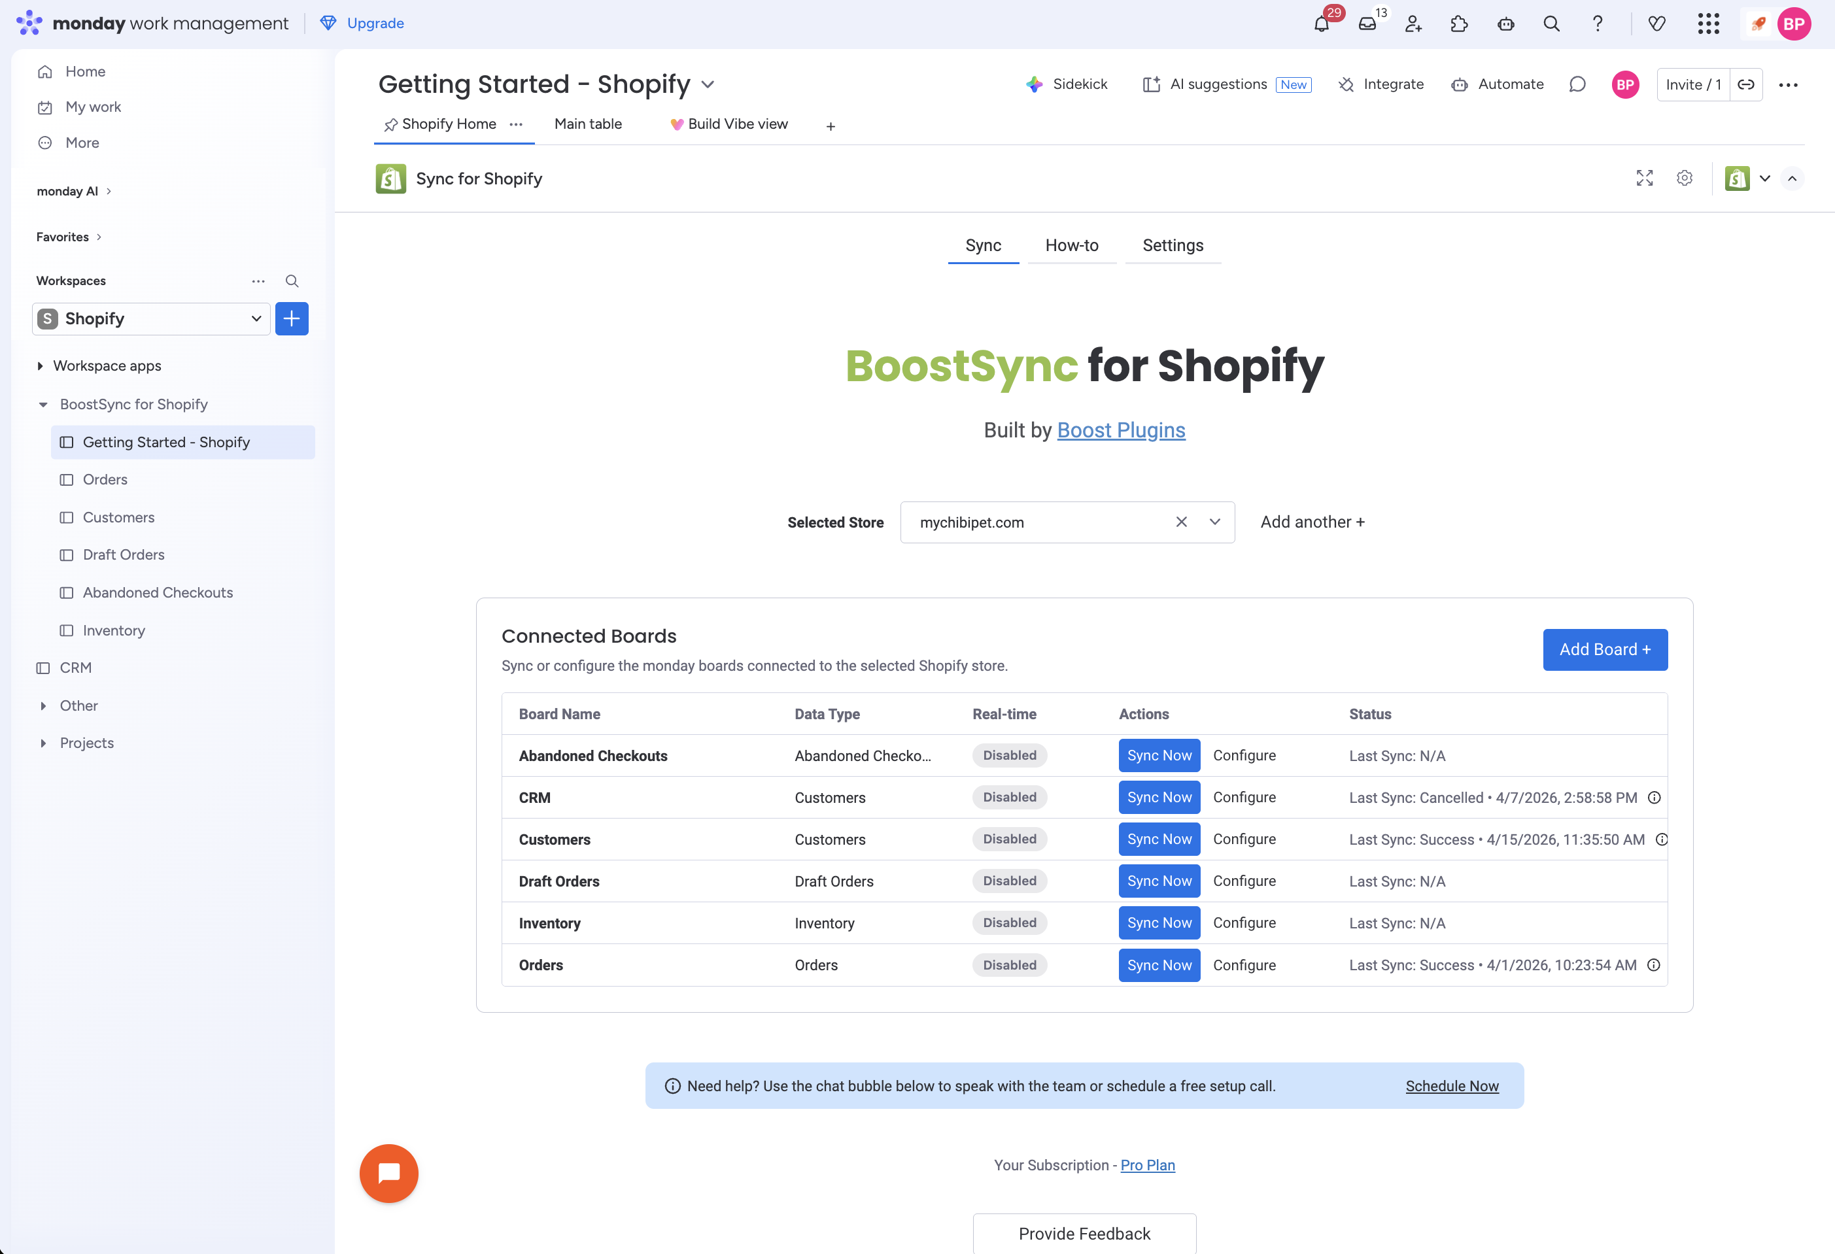Switch to the Settings tab
Viewport: 1835px width, 1254px height.
coord(1173,245)
